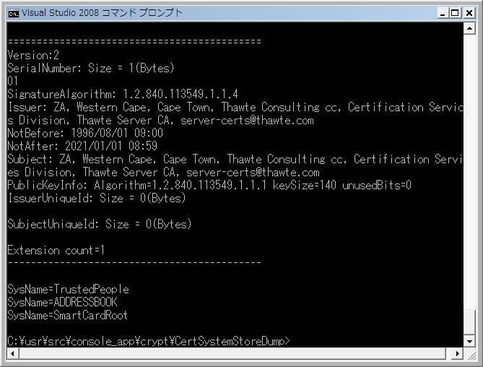Viewport: 483px width, 367px height.
Task: Click the SignatureAlgorithm OID text
Action: 180,94
